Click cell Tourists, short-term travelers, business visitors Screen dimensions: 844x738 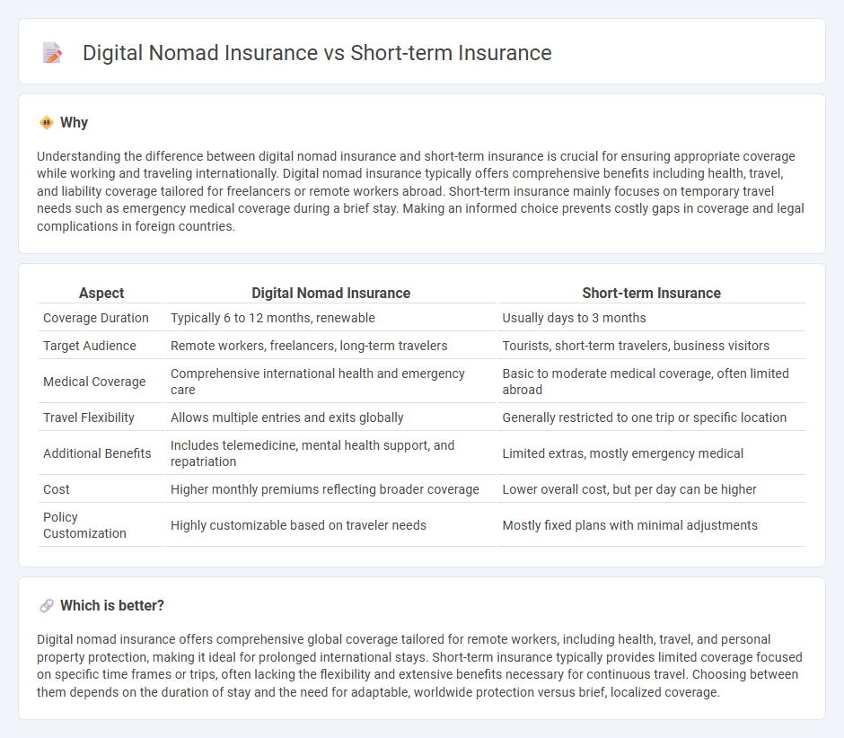[x=651, y=346]
